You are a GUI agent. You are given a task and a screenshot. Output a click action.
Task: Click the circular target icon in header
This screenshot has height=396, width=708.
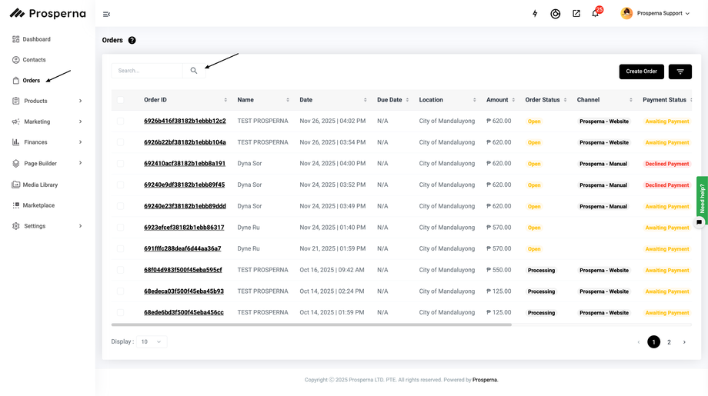(x=556, y=14)
